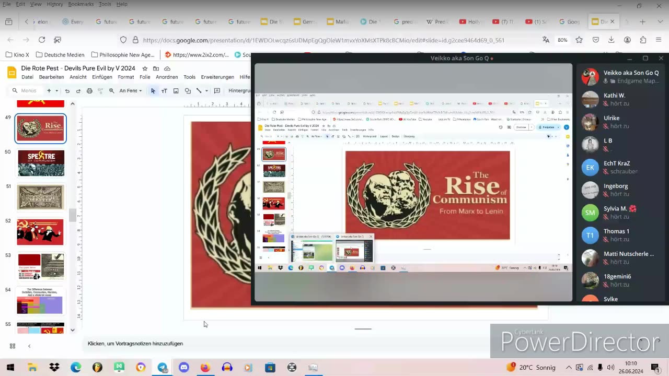Image resolution: width=669 pixels, height=376 pixels.
Task: Switch to the Mafia browser tab
Action: pyautogui.click(x=338, y=21)
